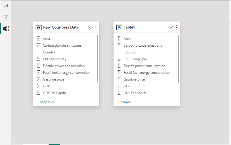Select Area field in Table1
The image size is (231, 145).
[127, 39]
